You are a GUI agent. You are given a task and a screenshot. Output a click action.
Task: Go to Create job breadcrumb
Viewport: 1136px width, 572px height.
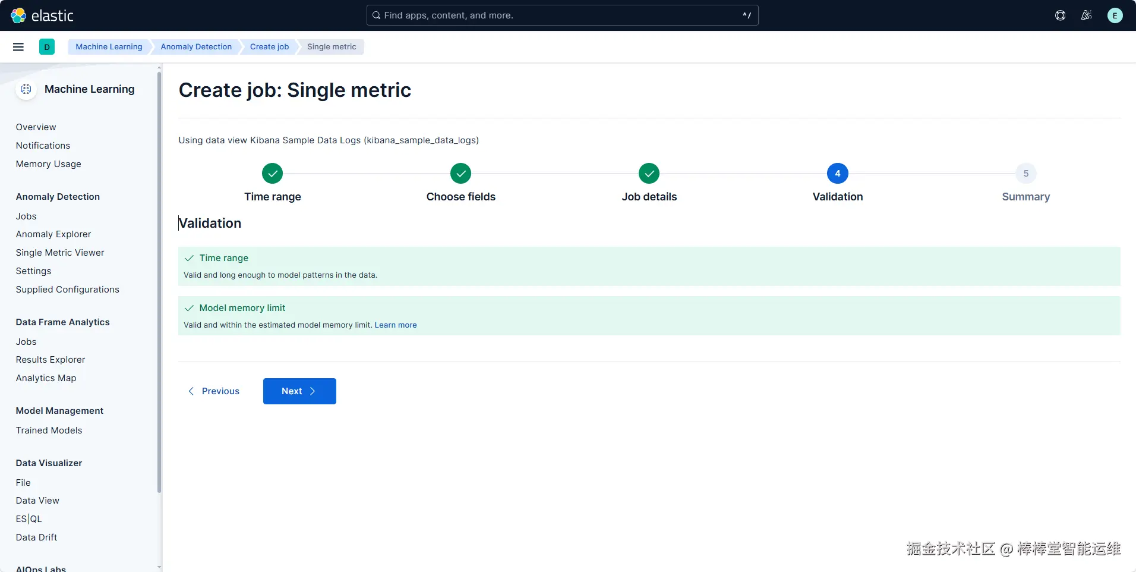269,47
